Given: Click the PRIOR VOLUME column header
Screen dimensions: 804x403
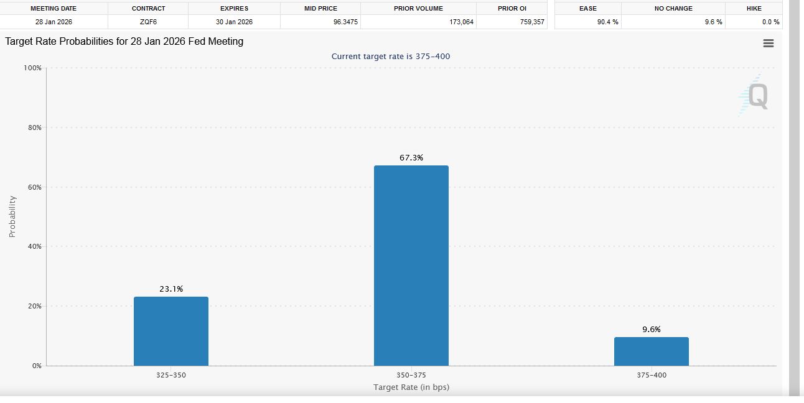Looking at the screenshot, I should 418,9.
